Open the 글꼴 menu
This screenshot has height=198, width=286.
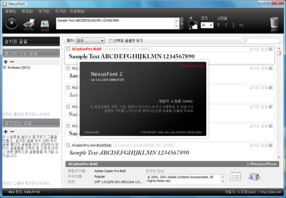point(10,10)
